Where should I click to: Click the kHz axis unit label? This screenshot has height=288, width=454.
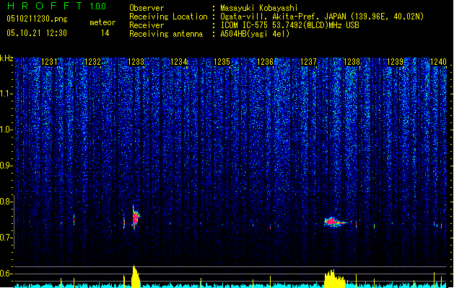pos(6,58)
